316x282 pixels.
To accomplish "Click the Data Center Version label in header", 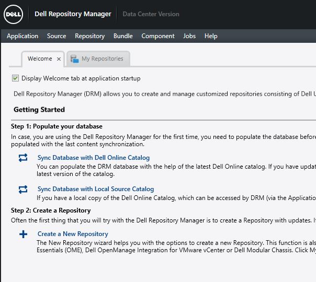I will pyautogui.click(x=151, y=14).
